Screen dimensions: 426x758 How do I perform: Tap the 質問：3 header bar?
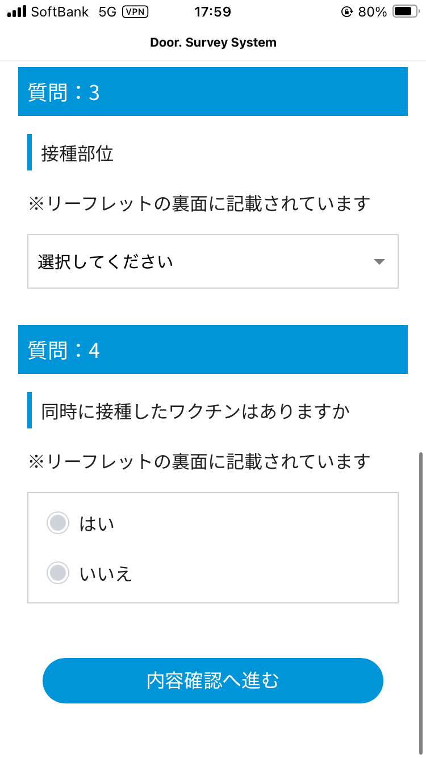pyautogui.click(x=213, y=91)
